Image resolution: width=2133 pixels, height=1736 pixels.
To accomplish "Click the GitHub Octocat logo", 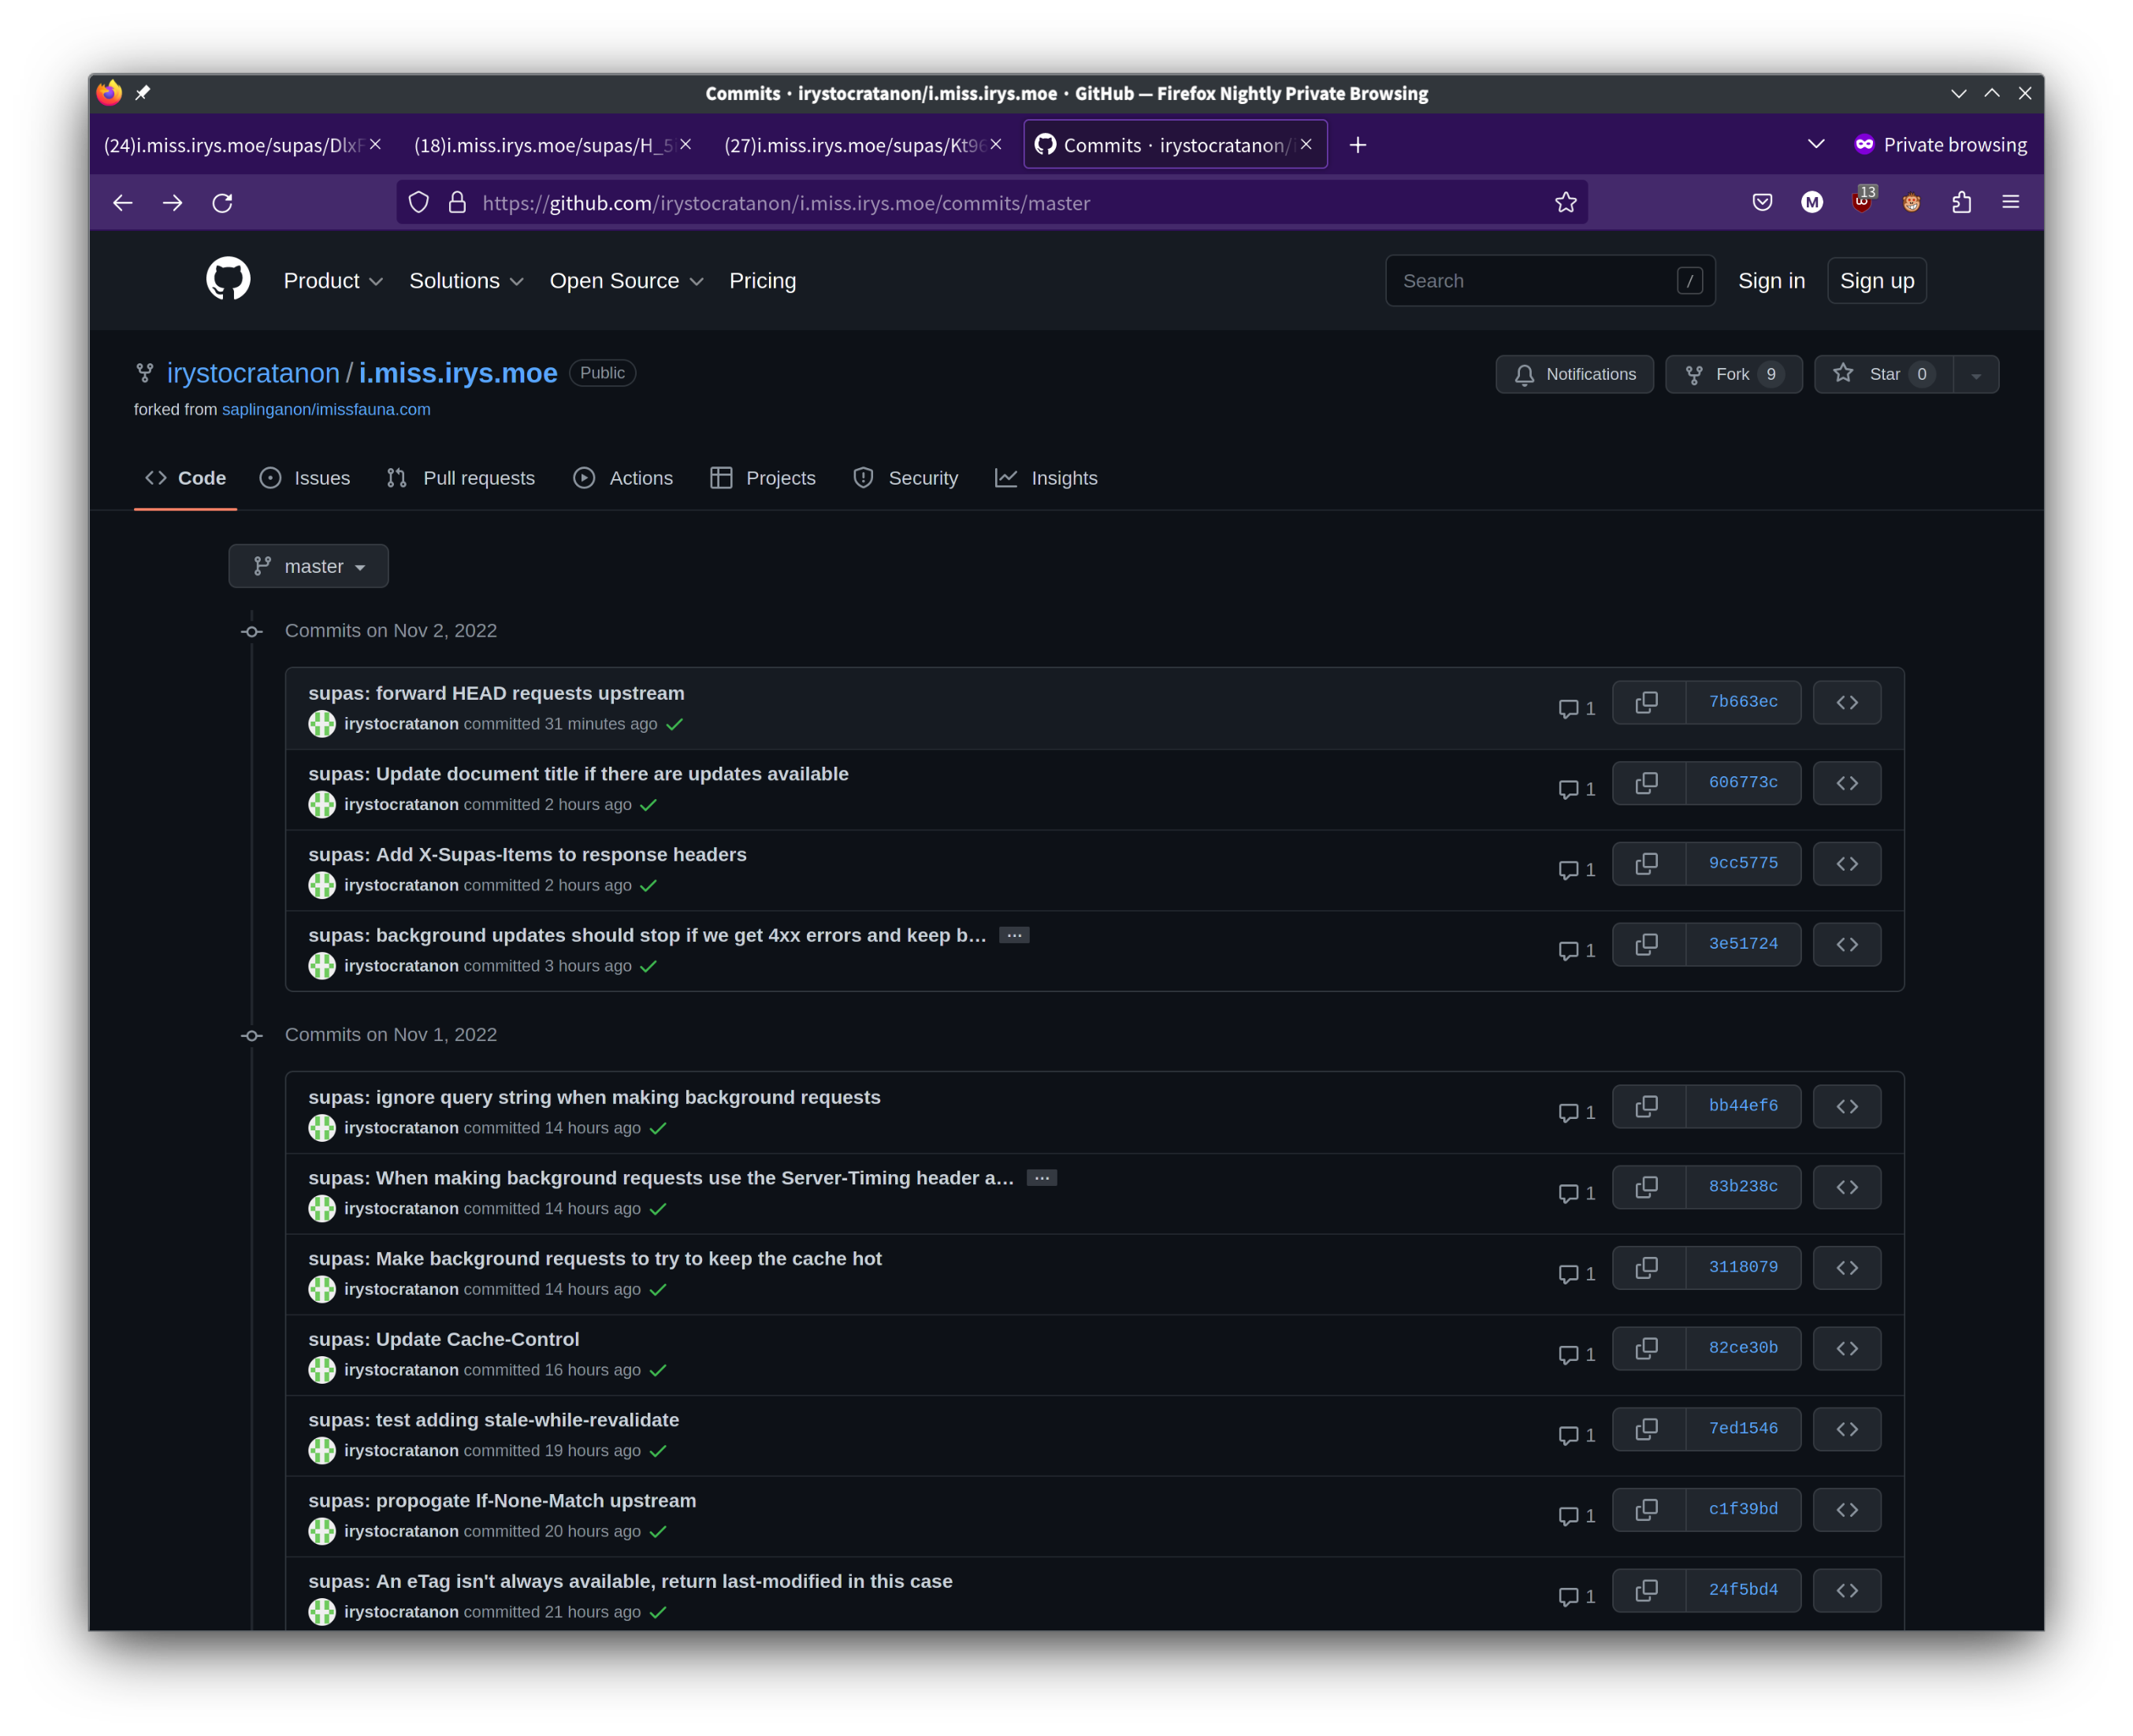I will [x=228, y=280].
